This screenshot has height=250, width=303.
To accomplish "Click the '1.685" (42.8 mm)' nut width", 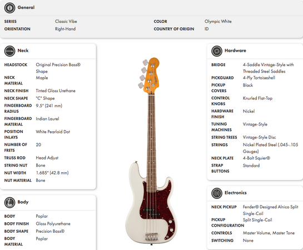I will click(52, 173).
